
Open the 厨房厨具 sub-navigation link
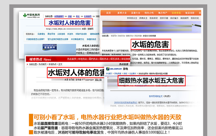(x=185, y=18)
